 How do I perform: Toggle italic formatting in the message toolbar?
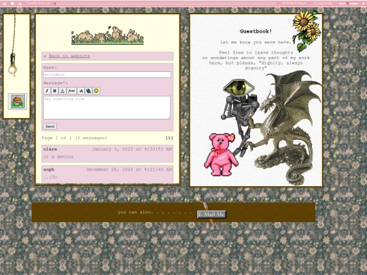[x=47, y=91]
